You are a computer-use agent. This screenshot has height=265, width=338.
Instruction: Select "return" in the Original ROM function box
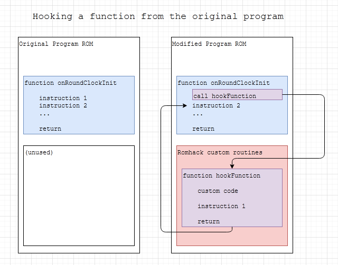pos(50,129)
